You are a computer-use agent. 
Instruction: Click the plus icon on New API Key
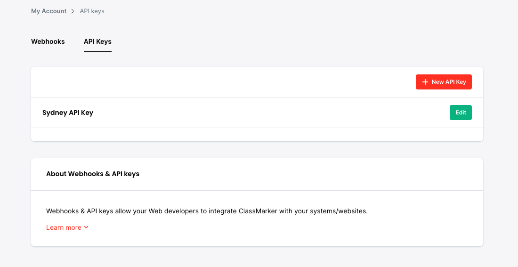(425, 82)
